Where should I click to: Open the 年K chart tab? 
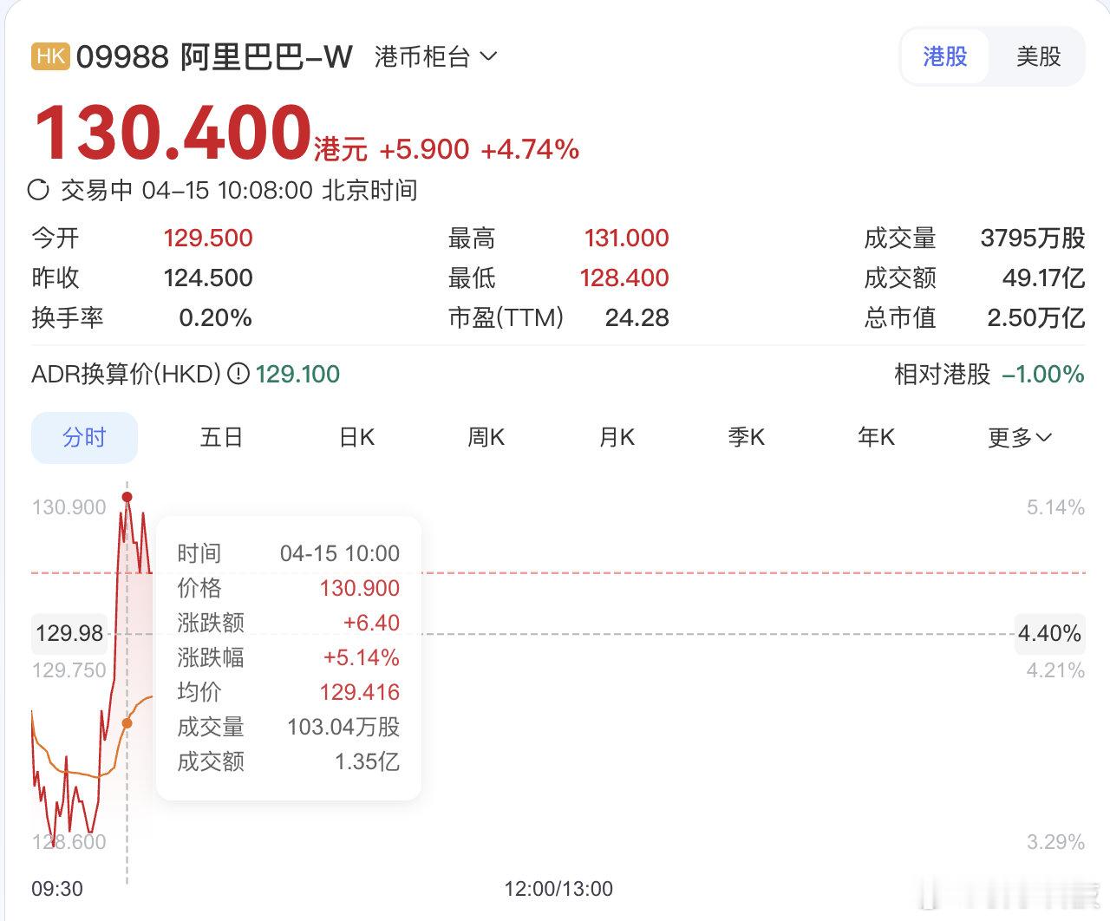(876, 438)
